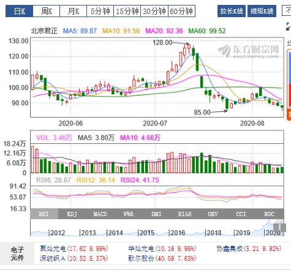
Task: Click the RSI12: 36.14 label
Action: 96,180
